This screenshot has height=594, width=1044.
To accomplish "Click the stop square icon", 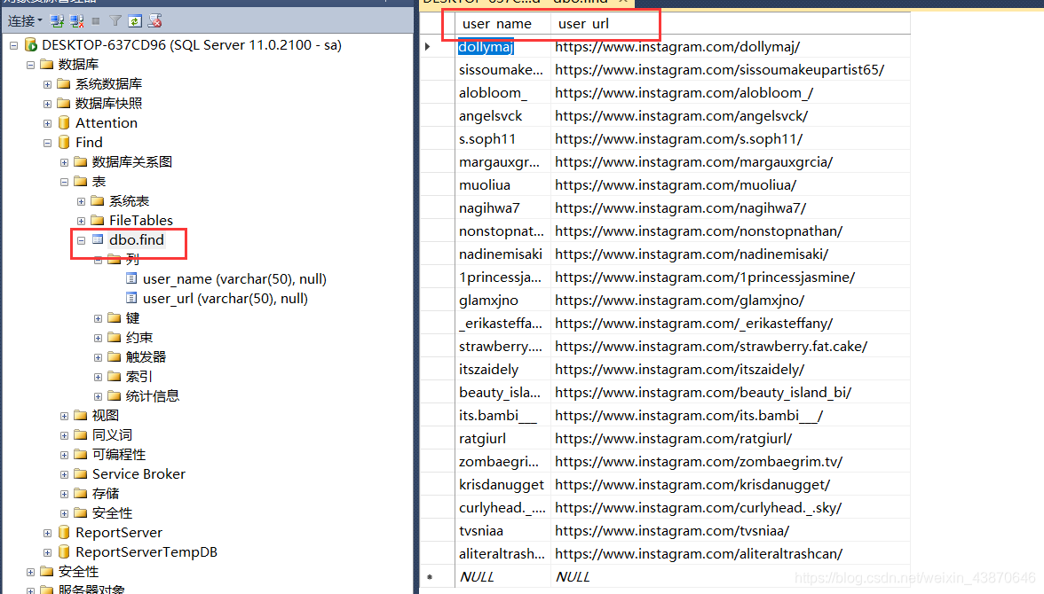I will click(x=96, y=21).
